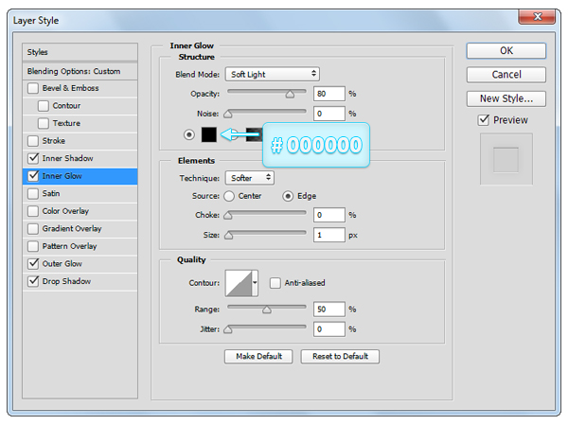This screenshot has height=425, width=568.
Task: Select the Inner Shadow style item
Action: [67, 158]
